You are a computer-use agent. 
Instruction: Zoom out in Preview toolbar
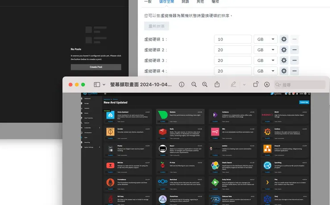pos(194,84)
